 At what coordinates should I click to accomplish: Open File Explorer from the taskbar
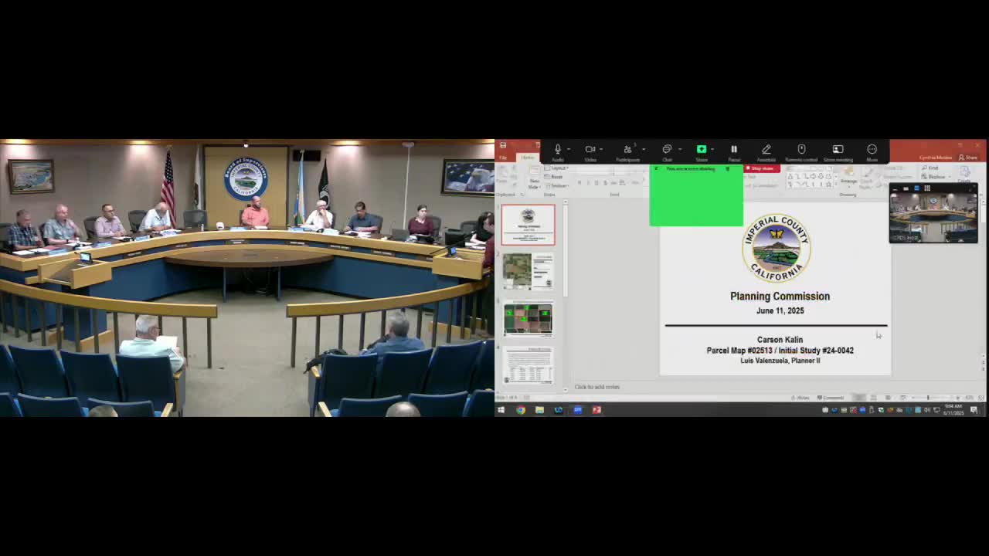click(539, 410)
